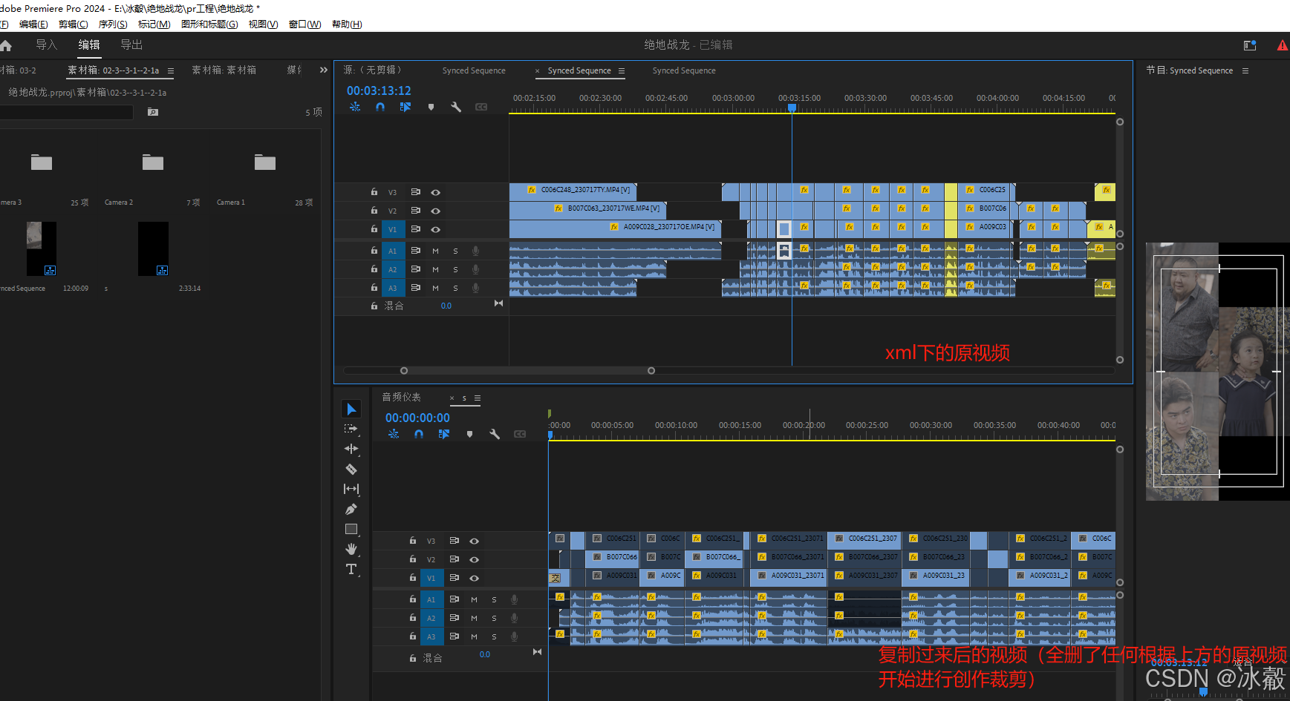The height and width of the screenshot is (701, 1290).
Task: Select the Selection tool arrow
Action: 351,409
